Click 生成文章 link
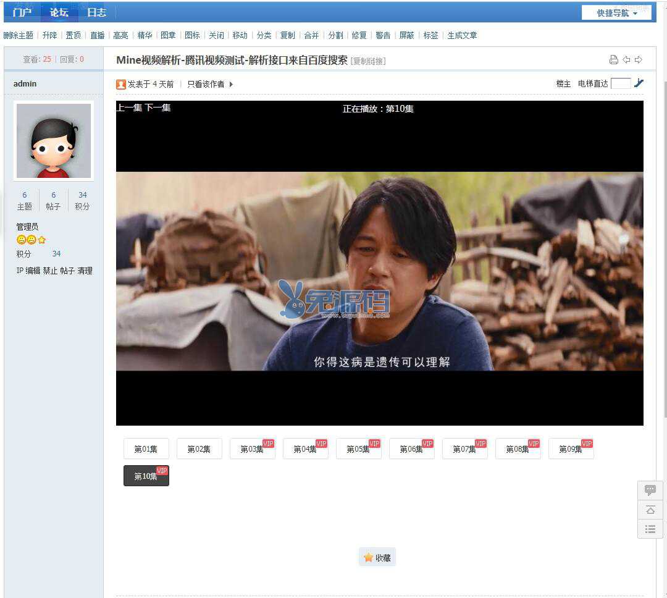This screenshot has height=598, width=667. pyautogui.click(x=462, y=35)
